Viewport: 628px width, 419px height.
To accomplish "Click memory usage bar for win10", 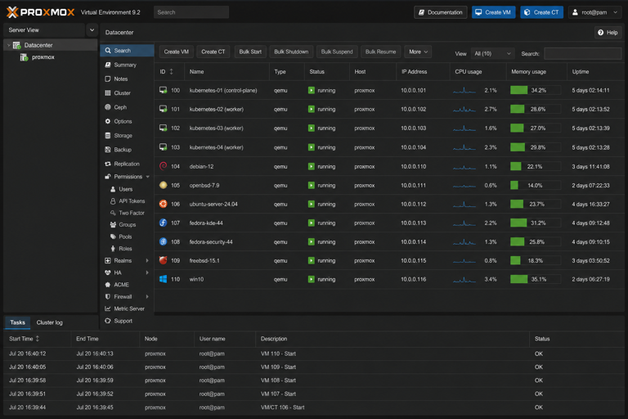I will point(535,279).
